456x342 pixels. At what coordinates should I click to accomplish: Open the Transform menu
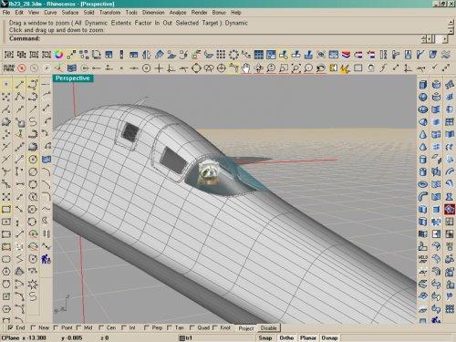tap(109, 13)
